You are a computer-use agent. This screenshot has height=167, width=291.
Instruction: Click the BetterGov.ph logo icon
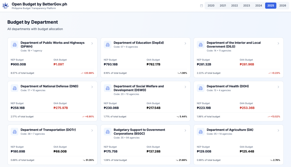pos(6,6)
